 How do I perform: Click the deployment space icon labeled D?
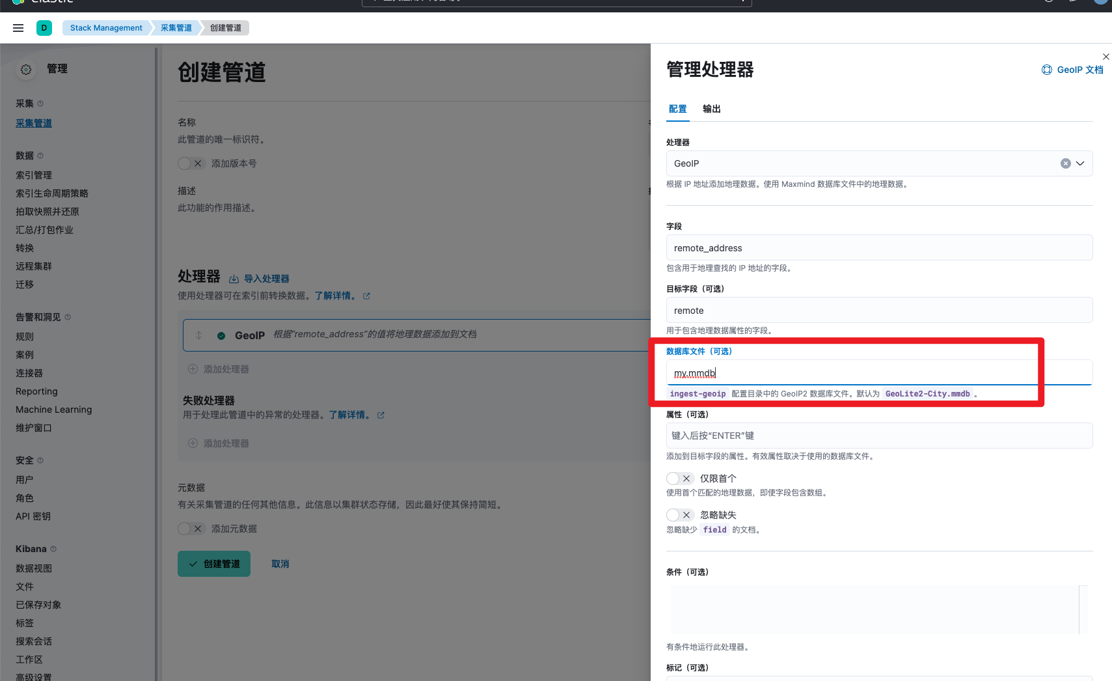tap(44, 27)
